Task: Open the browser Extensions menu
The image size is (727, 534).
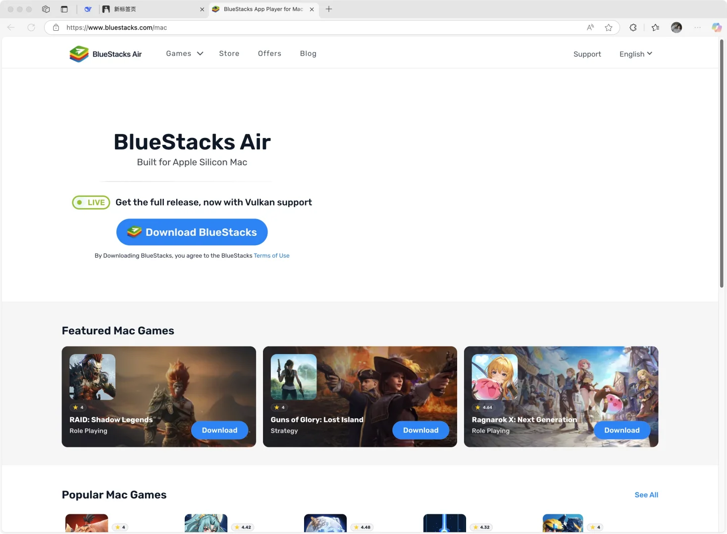Action: [633, 27]
